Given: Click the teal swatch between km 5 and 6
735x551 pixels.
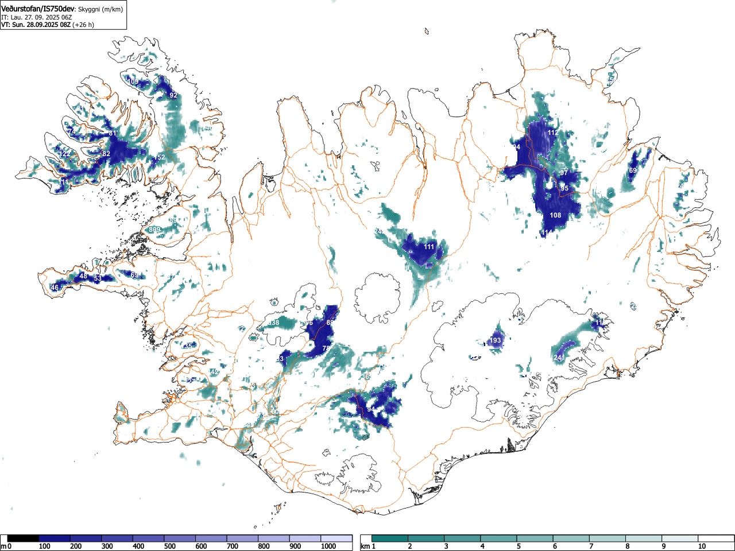Looking at the screenshot, I should point(535,538).
